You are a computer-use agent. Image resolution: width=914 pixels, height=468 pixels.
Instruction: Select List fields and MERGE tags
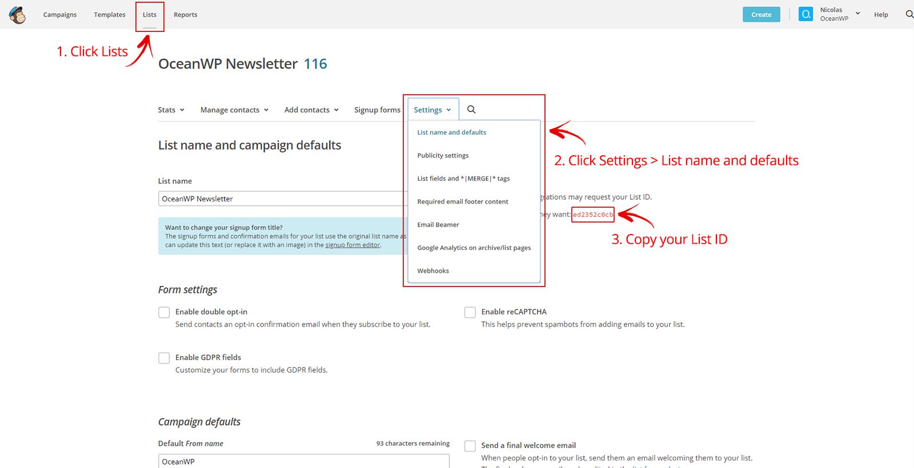point(463,179)
